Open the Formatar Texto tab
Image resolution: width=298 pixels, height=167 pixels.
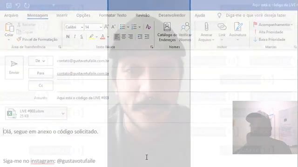113,15
